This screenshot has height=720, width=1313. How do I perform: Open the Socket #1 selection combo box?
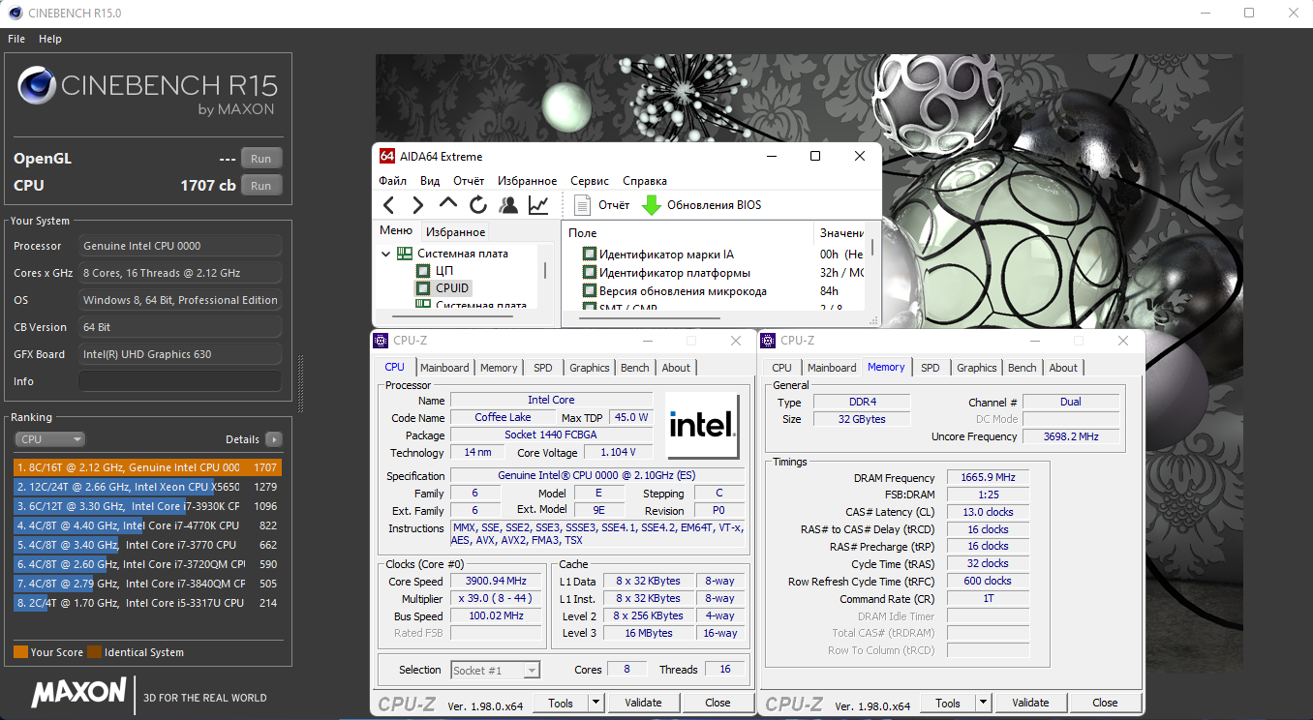tap(495, 670)
